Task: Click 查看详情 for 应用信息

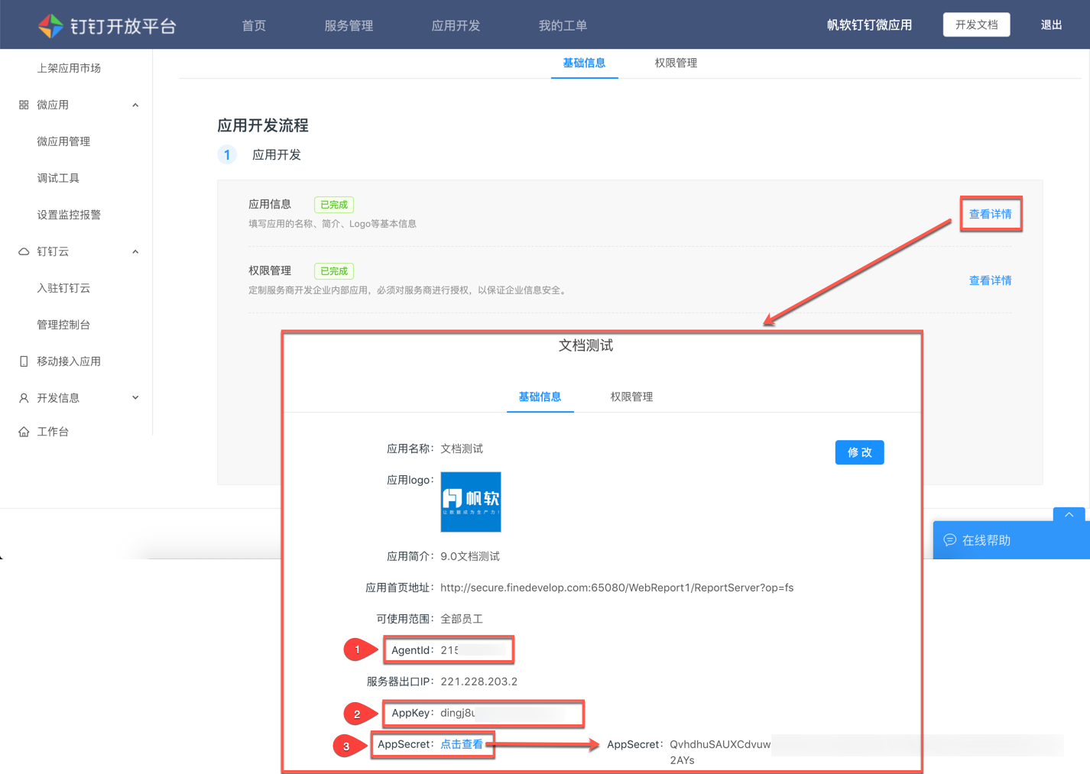Action: (x=990, y=215)
